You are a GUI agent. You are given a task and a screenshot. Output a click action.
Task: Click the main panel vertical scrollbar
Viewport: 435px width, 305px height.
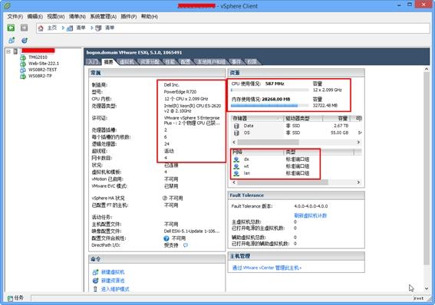(x=427, y=169)
